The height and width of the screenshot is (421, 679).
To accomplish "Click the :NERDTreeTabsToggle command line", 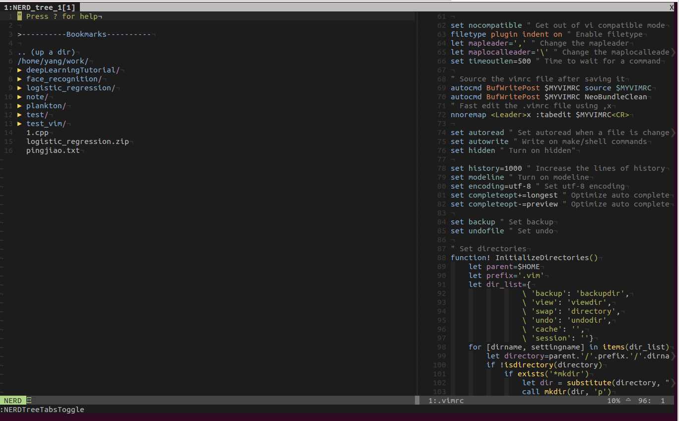I will click(x=42, y=410).
